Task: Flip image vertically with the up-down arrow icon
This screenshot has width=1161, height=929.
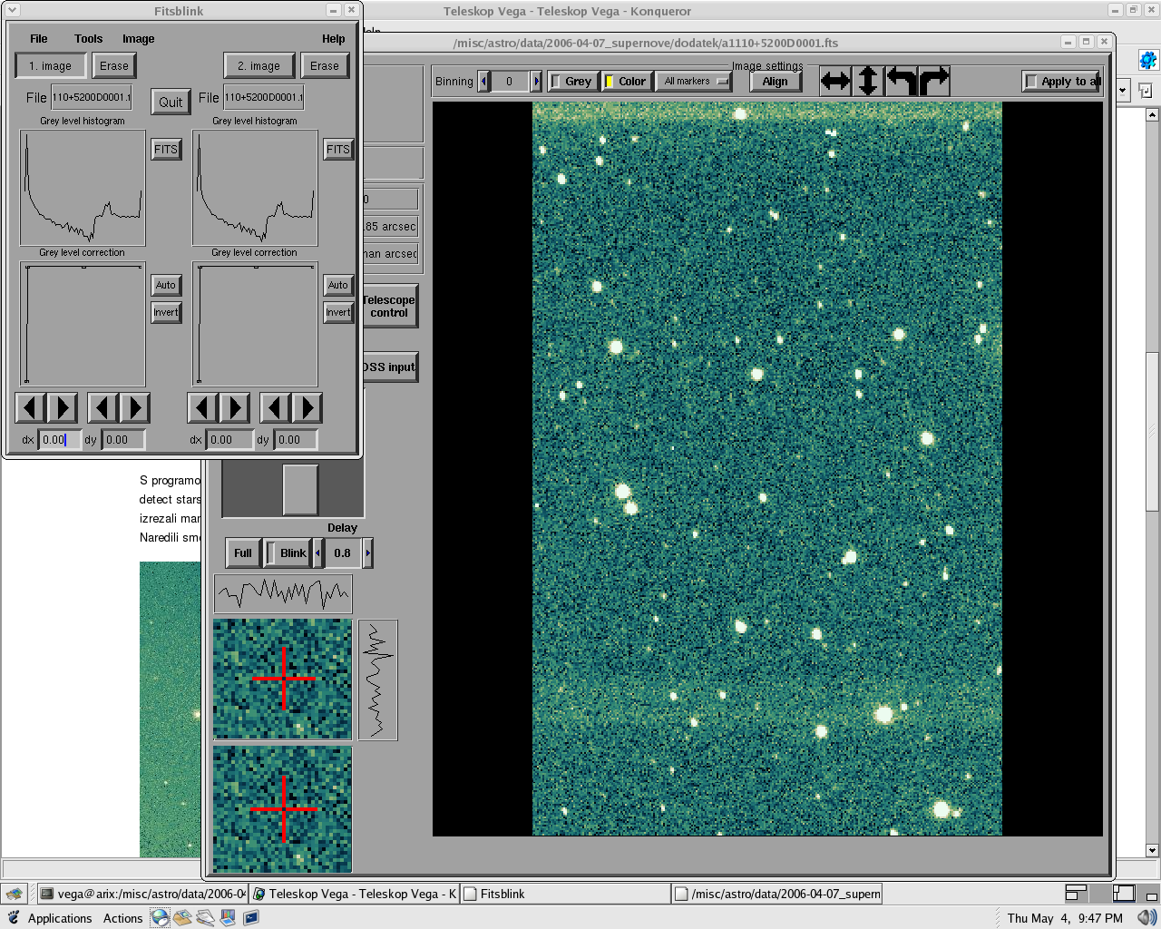Action: coord(868,81)
